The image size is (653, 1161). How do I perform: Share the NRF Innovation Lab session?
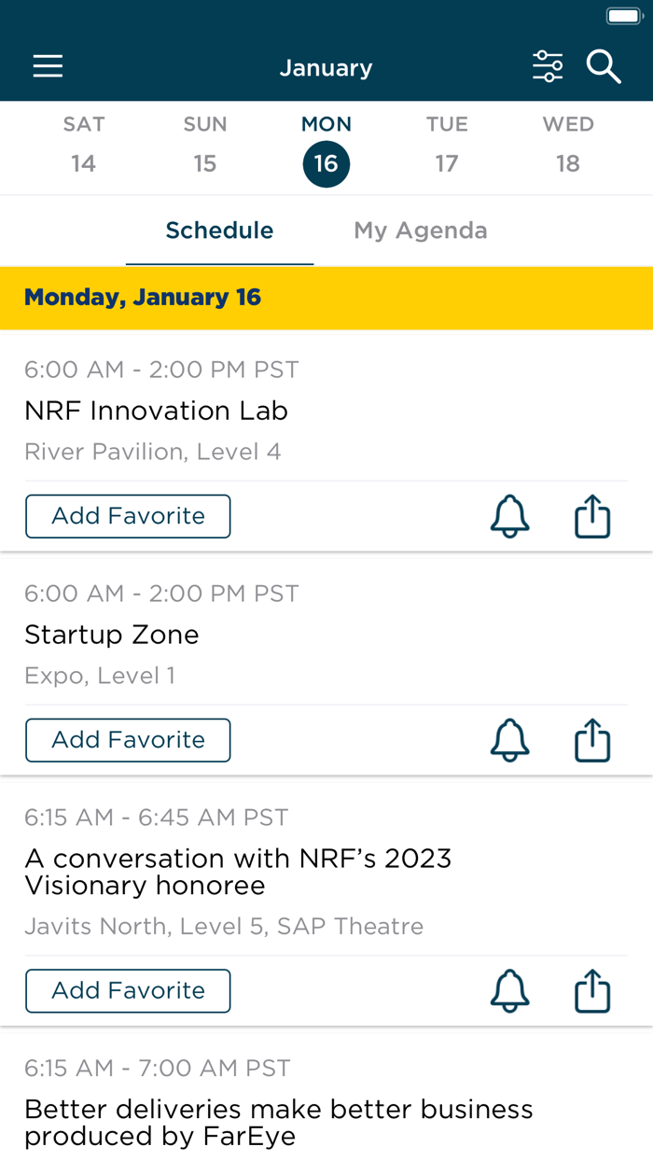[x=591, y=516]
